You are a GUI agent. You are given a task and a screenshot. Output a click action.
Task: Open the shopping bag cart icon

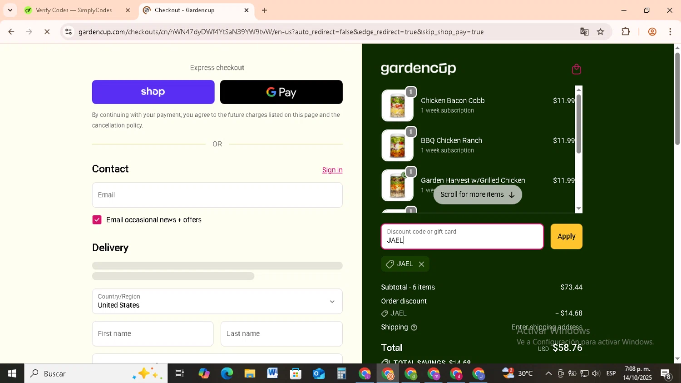click(576, 69)
